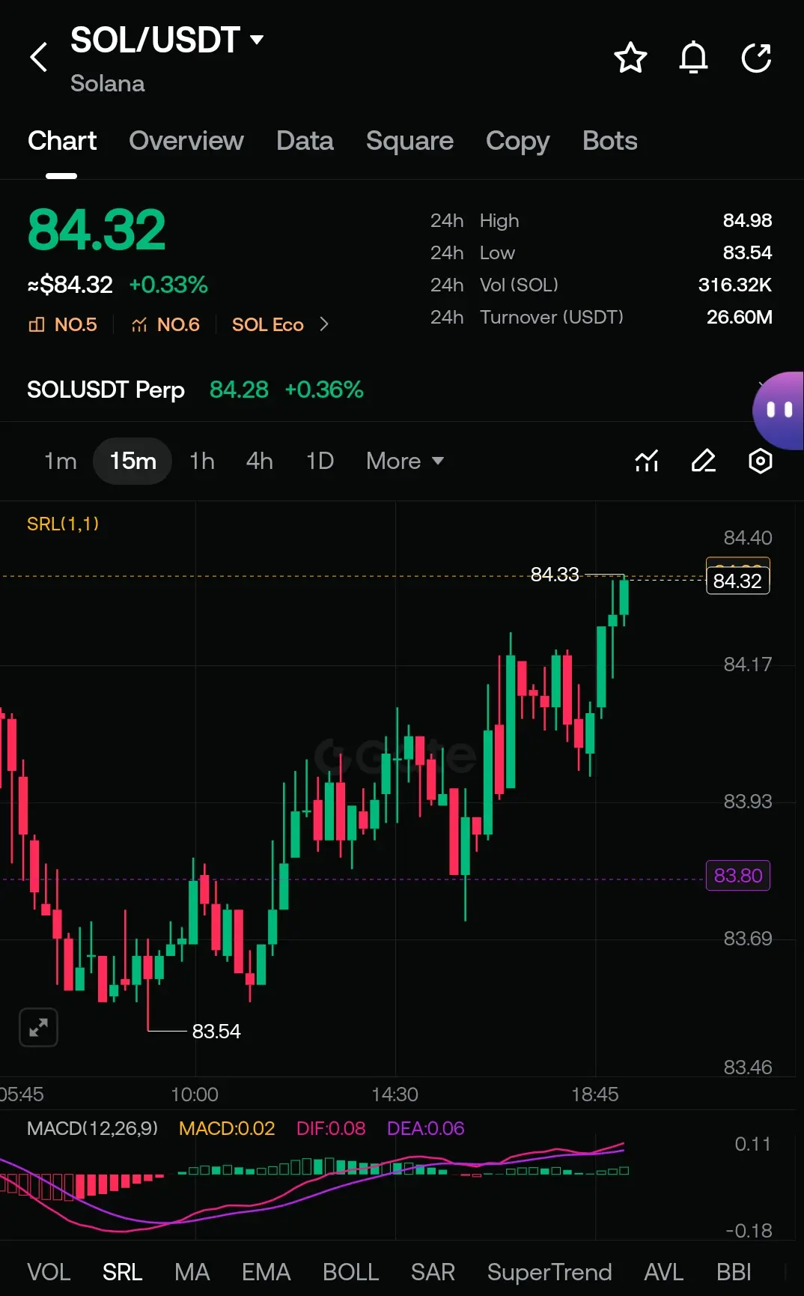The image size is (804, 1296).
Task: Open SOL Eco category chevron
Action: (324, 324)
